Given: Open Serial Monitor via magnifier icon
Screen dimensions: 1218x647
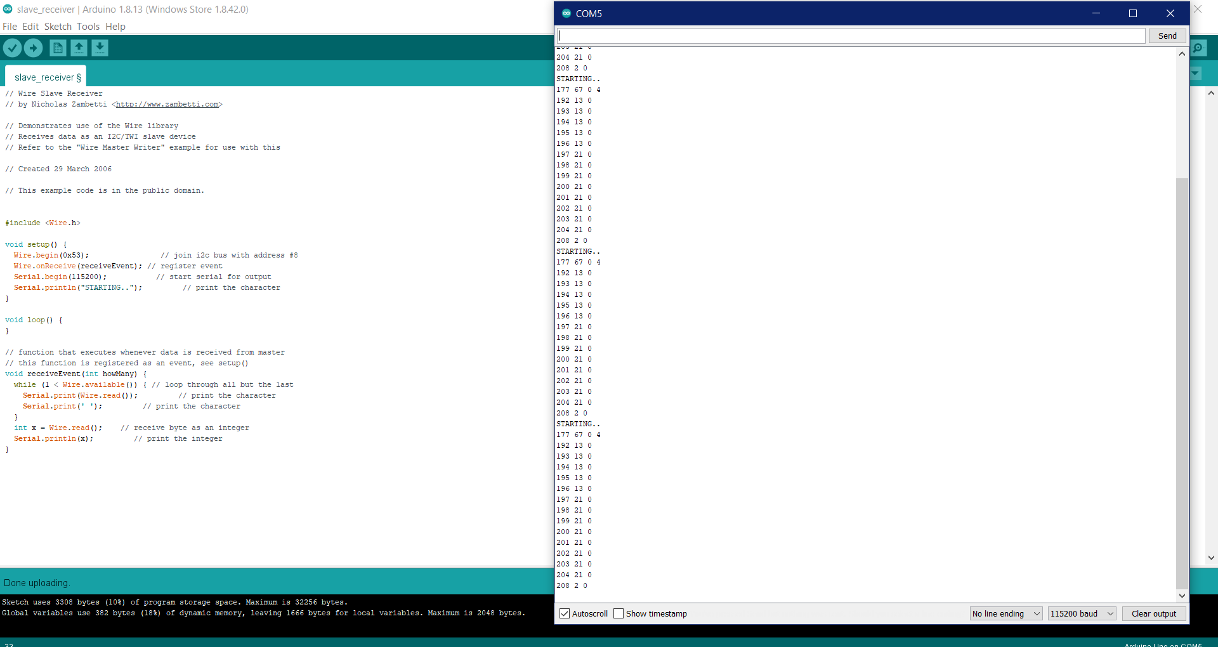Looking at the screenshot, I should coord(1199,48).
